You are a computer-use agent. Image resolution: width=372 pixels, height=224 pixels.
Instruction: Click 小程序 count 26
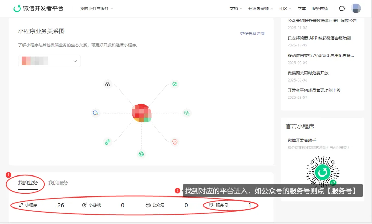pos(61,205)
